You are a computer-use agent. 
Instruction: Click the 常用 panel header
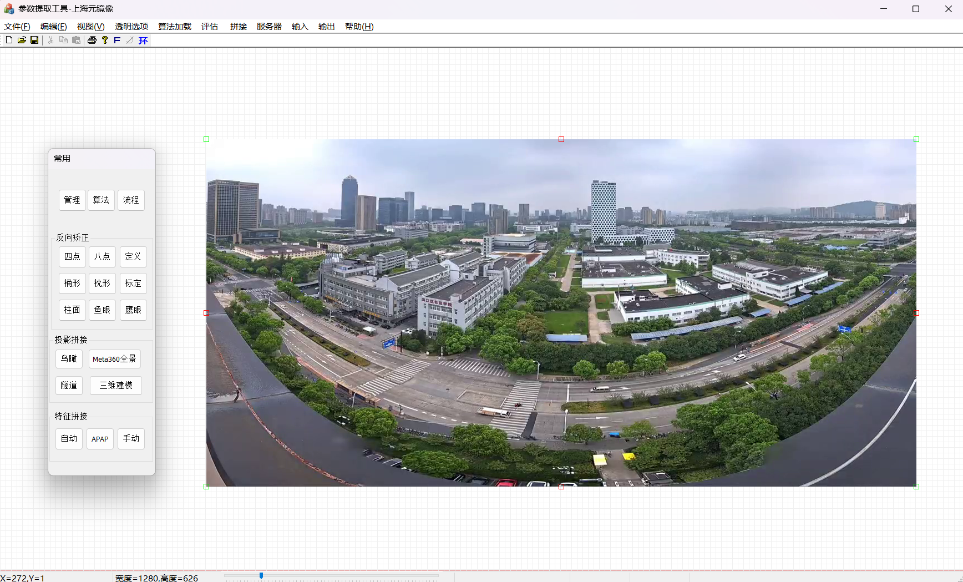102,159
